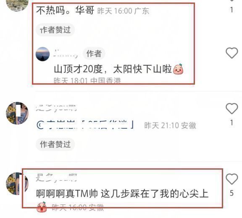
Task: Select the 山顶才20度，太阳快下山啦 reply text
Action: click(x=113, y=69)
